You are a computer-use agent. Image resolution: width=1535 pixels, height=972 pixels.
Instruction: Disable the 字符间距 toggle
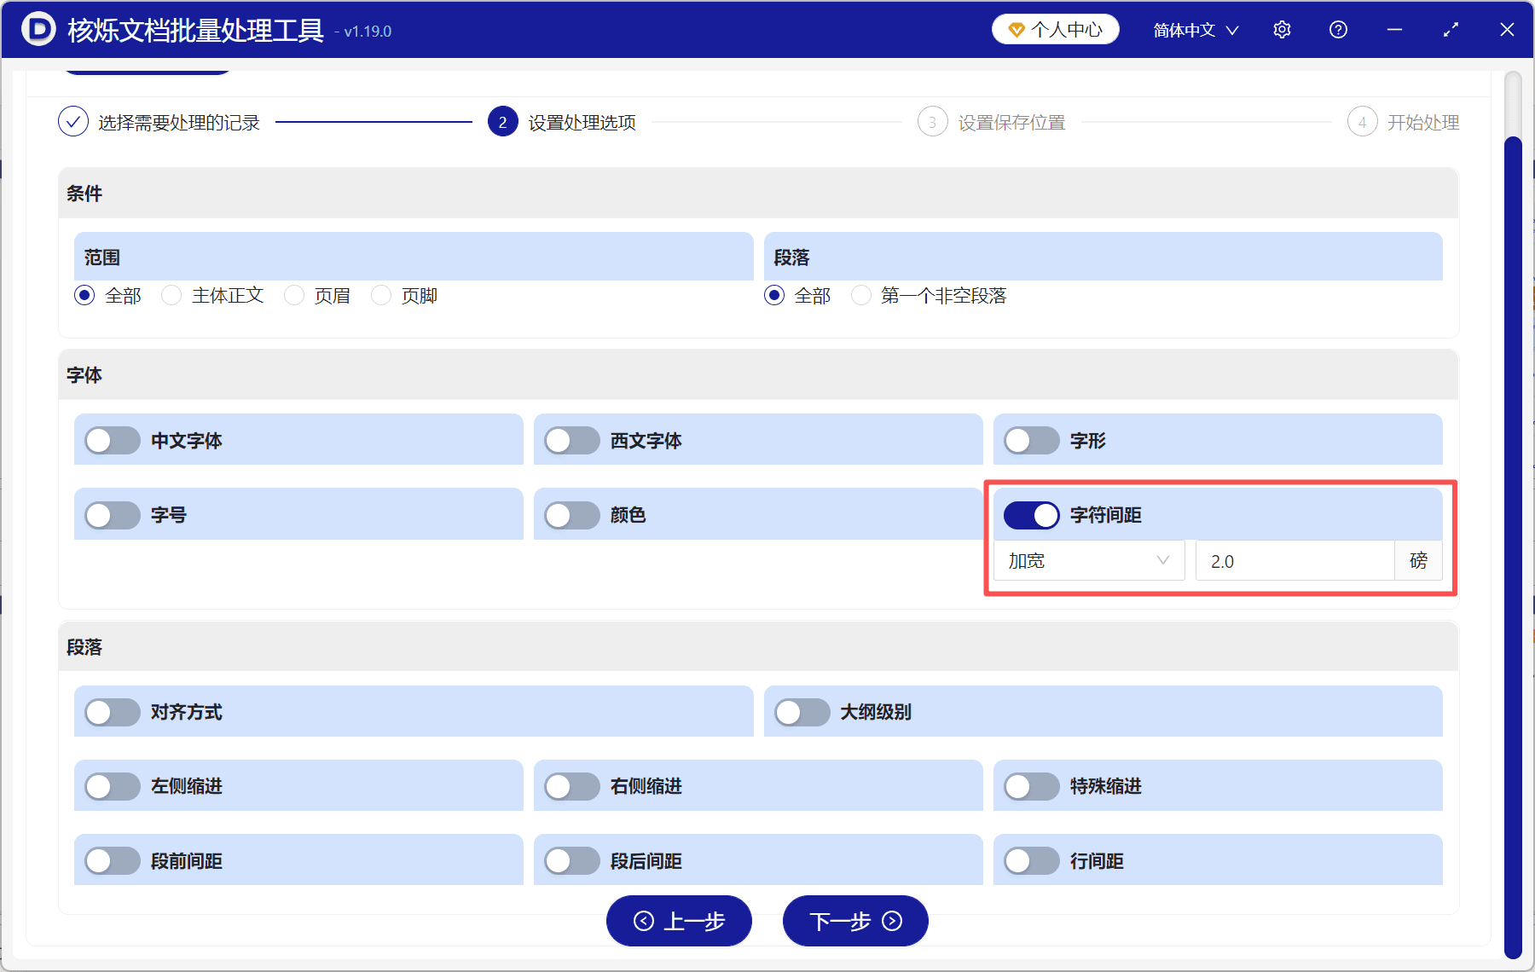click(x=1031, y=515)
